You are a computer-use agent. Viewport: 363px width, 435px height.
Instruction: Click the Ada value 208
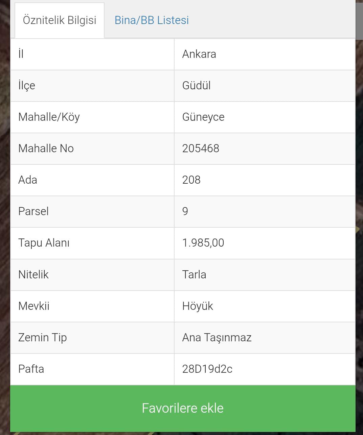265,180
